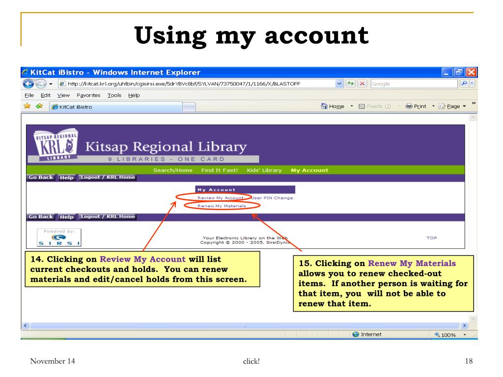
Task: Click the browser Back arrow button
Action: point(28,84)
